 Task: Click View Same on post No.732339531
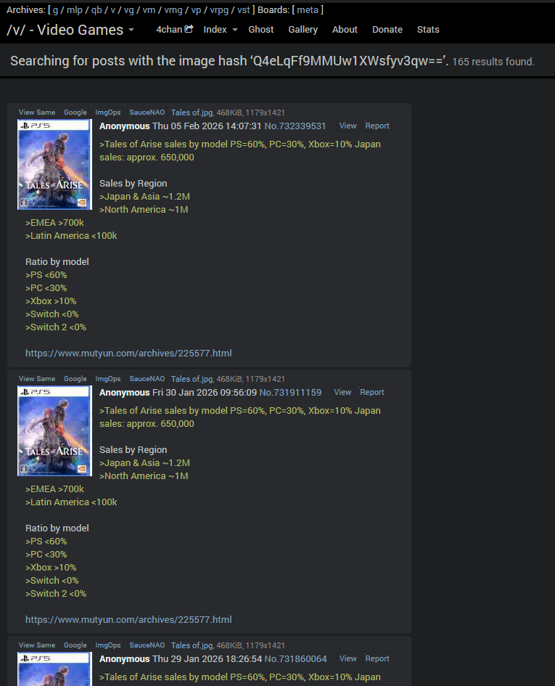click(x=37, y=113)
